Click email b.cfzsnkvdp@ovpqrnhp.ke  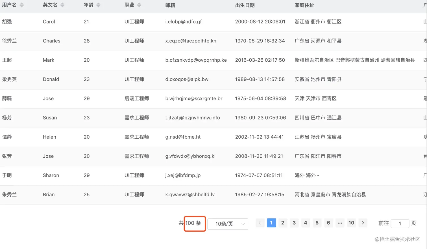(196, 60)
